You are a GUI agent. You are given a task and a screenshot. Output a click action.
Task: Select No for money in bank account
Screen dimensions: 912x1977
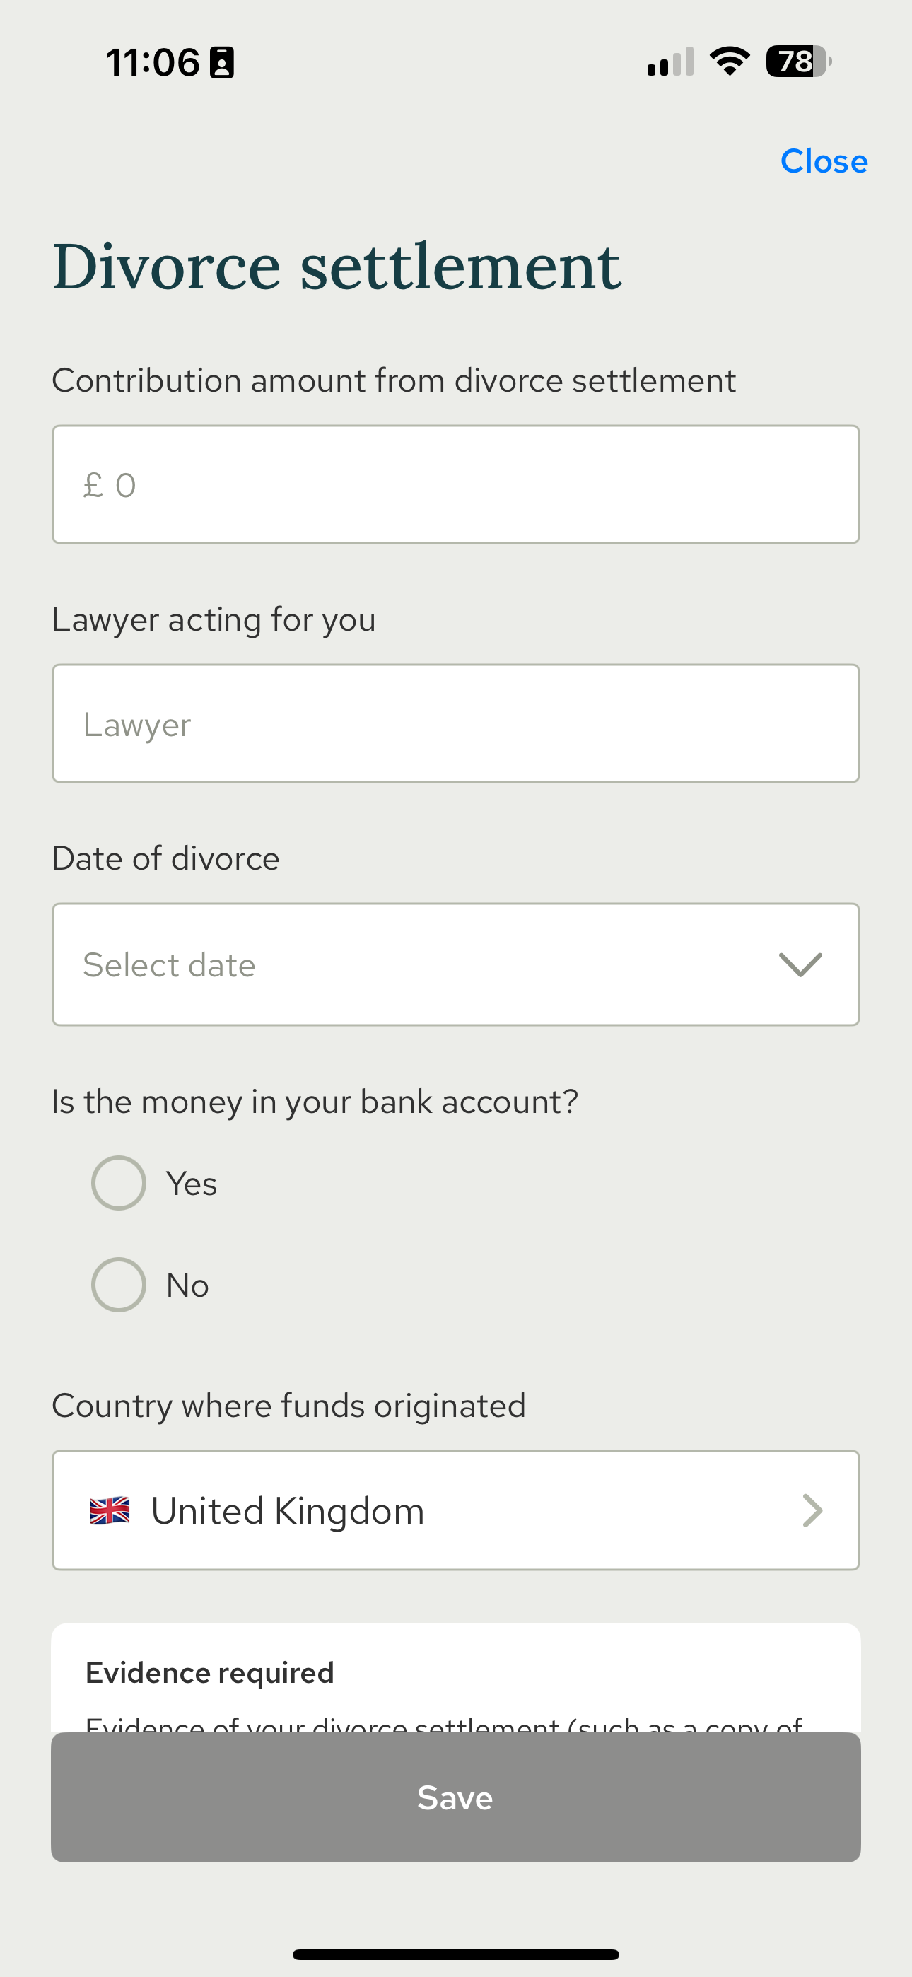point(118,1285)
